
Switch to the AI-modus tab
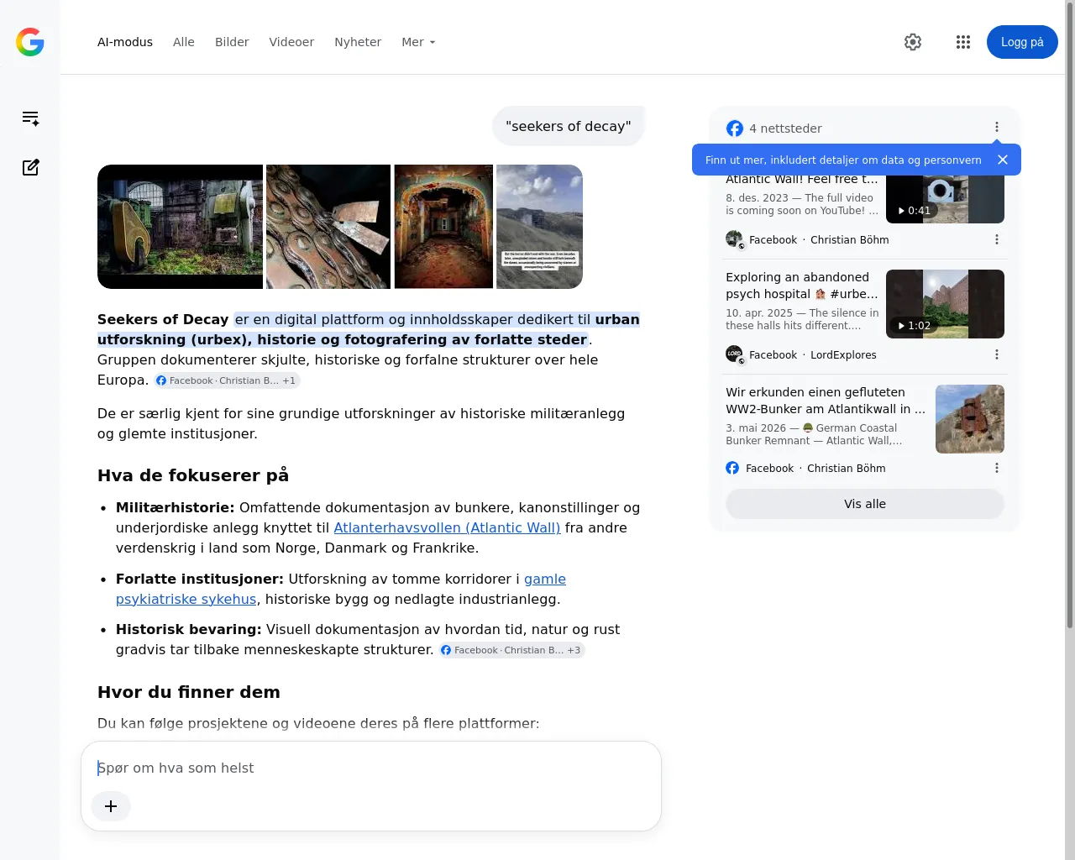click(x=125, y=42)
